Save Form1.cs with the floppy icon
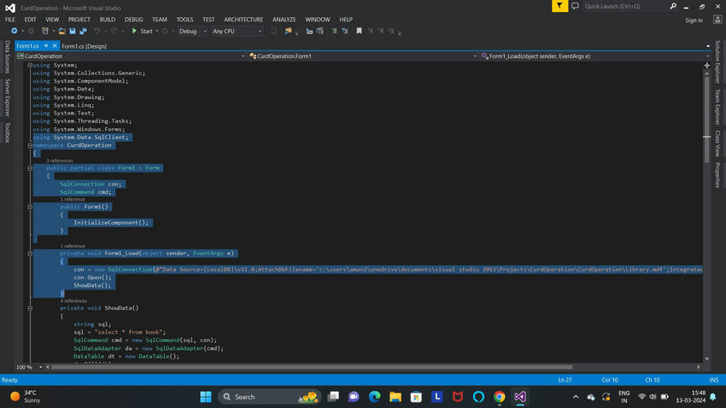 point(73,31)
